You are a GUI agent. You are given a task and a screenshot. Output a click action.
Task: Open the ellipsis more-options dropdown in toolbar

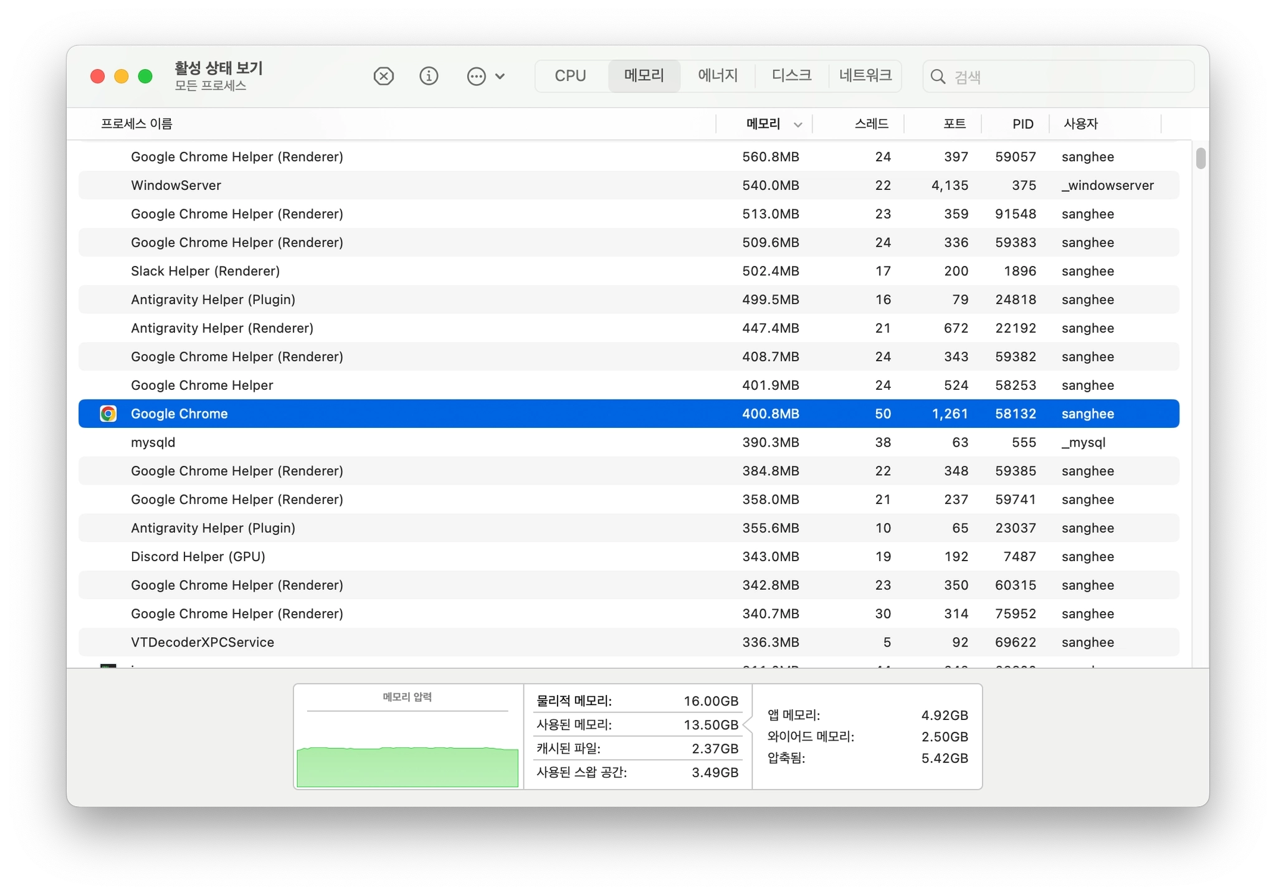click(x=485, y=77)
